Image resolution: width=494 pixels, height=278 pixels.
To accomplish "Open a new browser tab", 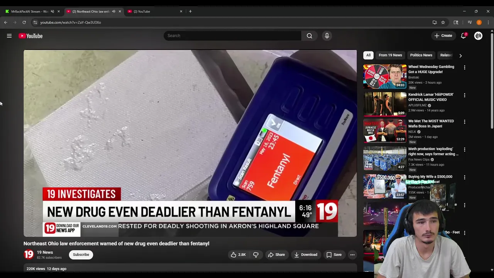I will (x=190, y=11).
